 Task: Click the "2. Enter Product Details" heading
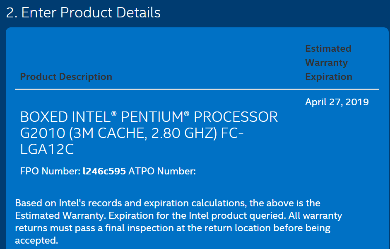[83, 12]
